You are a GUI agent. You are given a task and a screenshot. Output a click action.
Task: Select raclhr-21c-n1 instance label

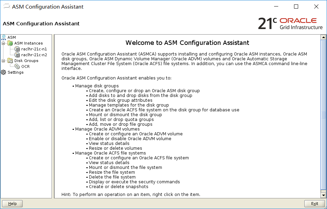34,49
